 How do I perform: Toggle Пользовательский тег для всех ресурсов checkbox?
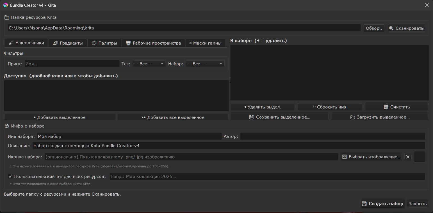pos(10,176)
